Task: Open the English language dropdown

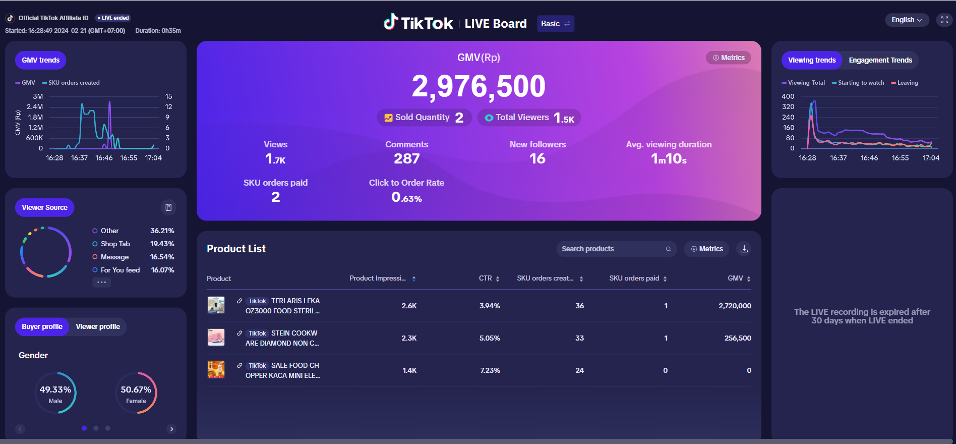Action: tap(906, 20)
